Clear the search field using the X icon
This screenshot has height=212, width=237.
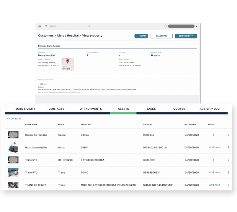[x=89, y=26]
